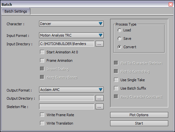Open the Plot Options dialog
This screenshot has height=132, width=175.
(139, 115)
